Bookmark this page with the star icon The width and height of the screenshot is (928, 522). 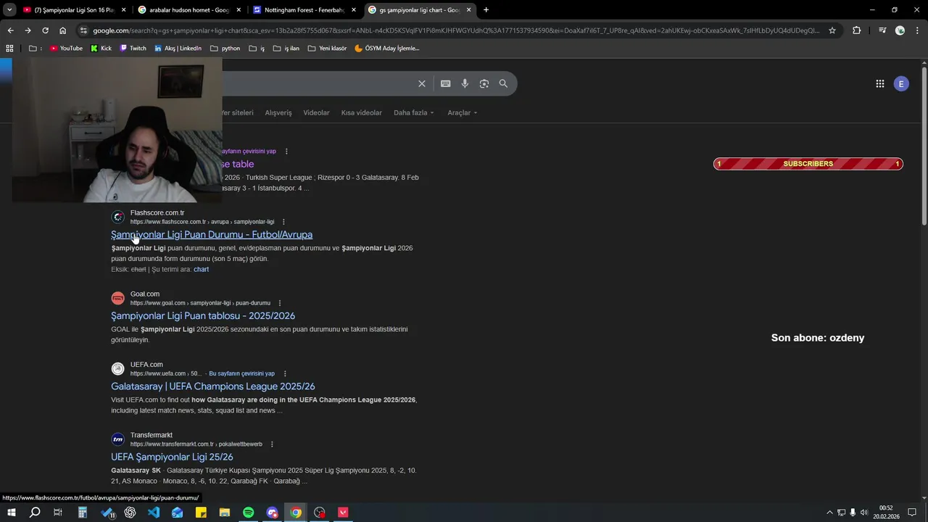(832, 30)
